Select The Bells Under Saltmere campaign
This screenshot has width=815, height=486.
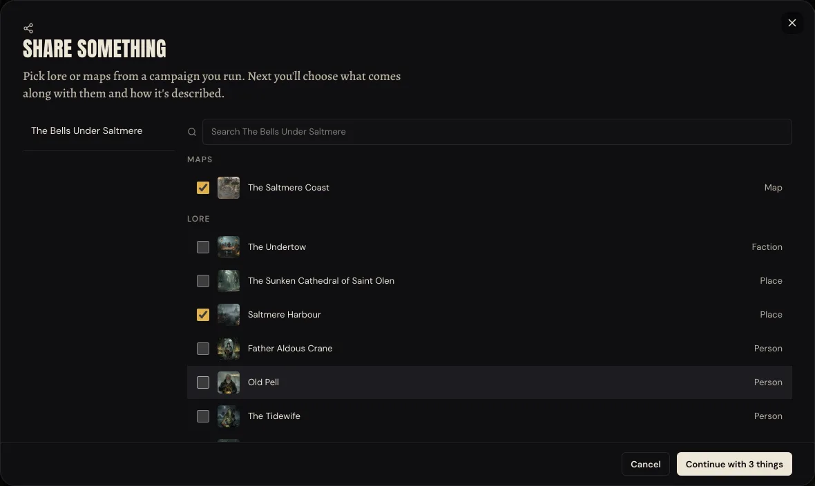coord(98,131)
